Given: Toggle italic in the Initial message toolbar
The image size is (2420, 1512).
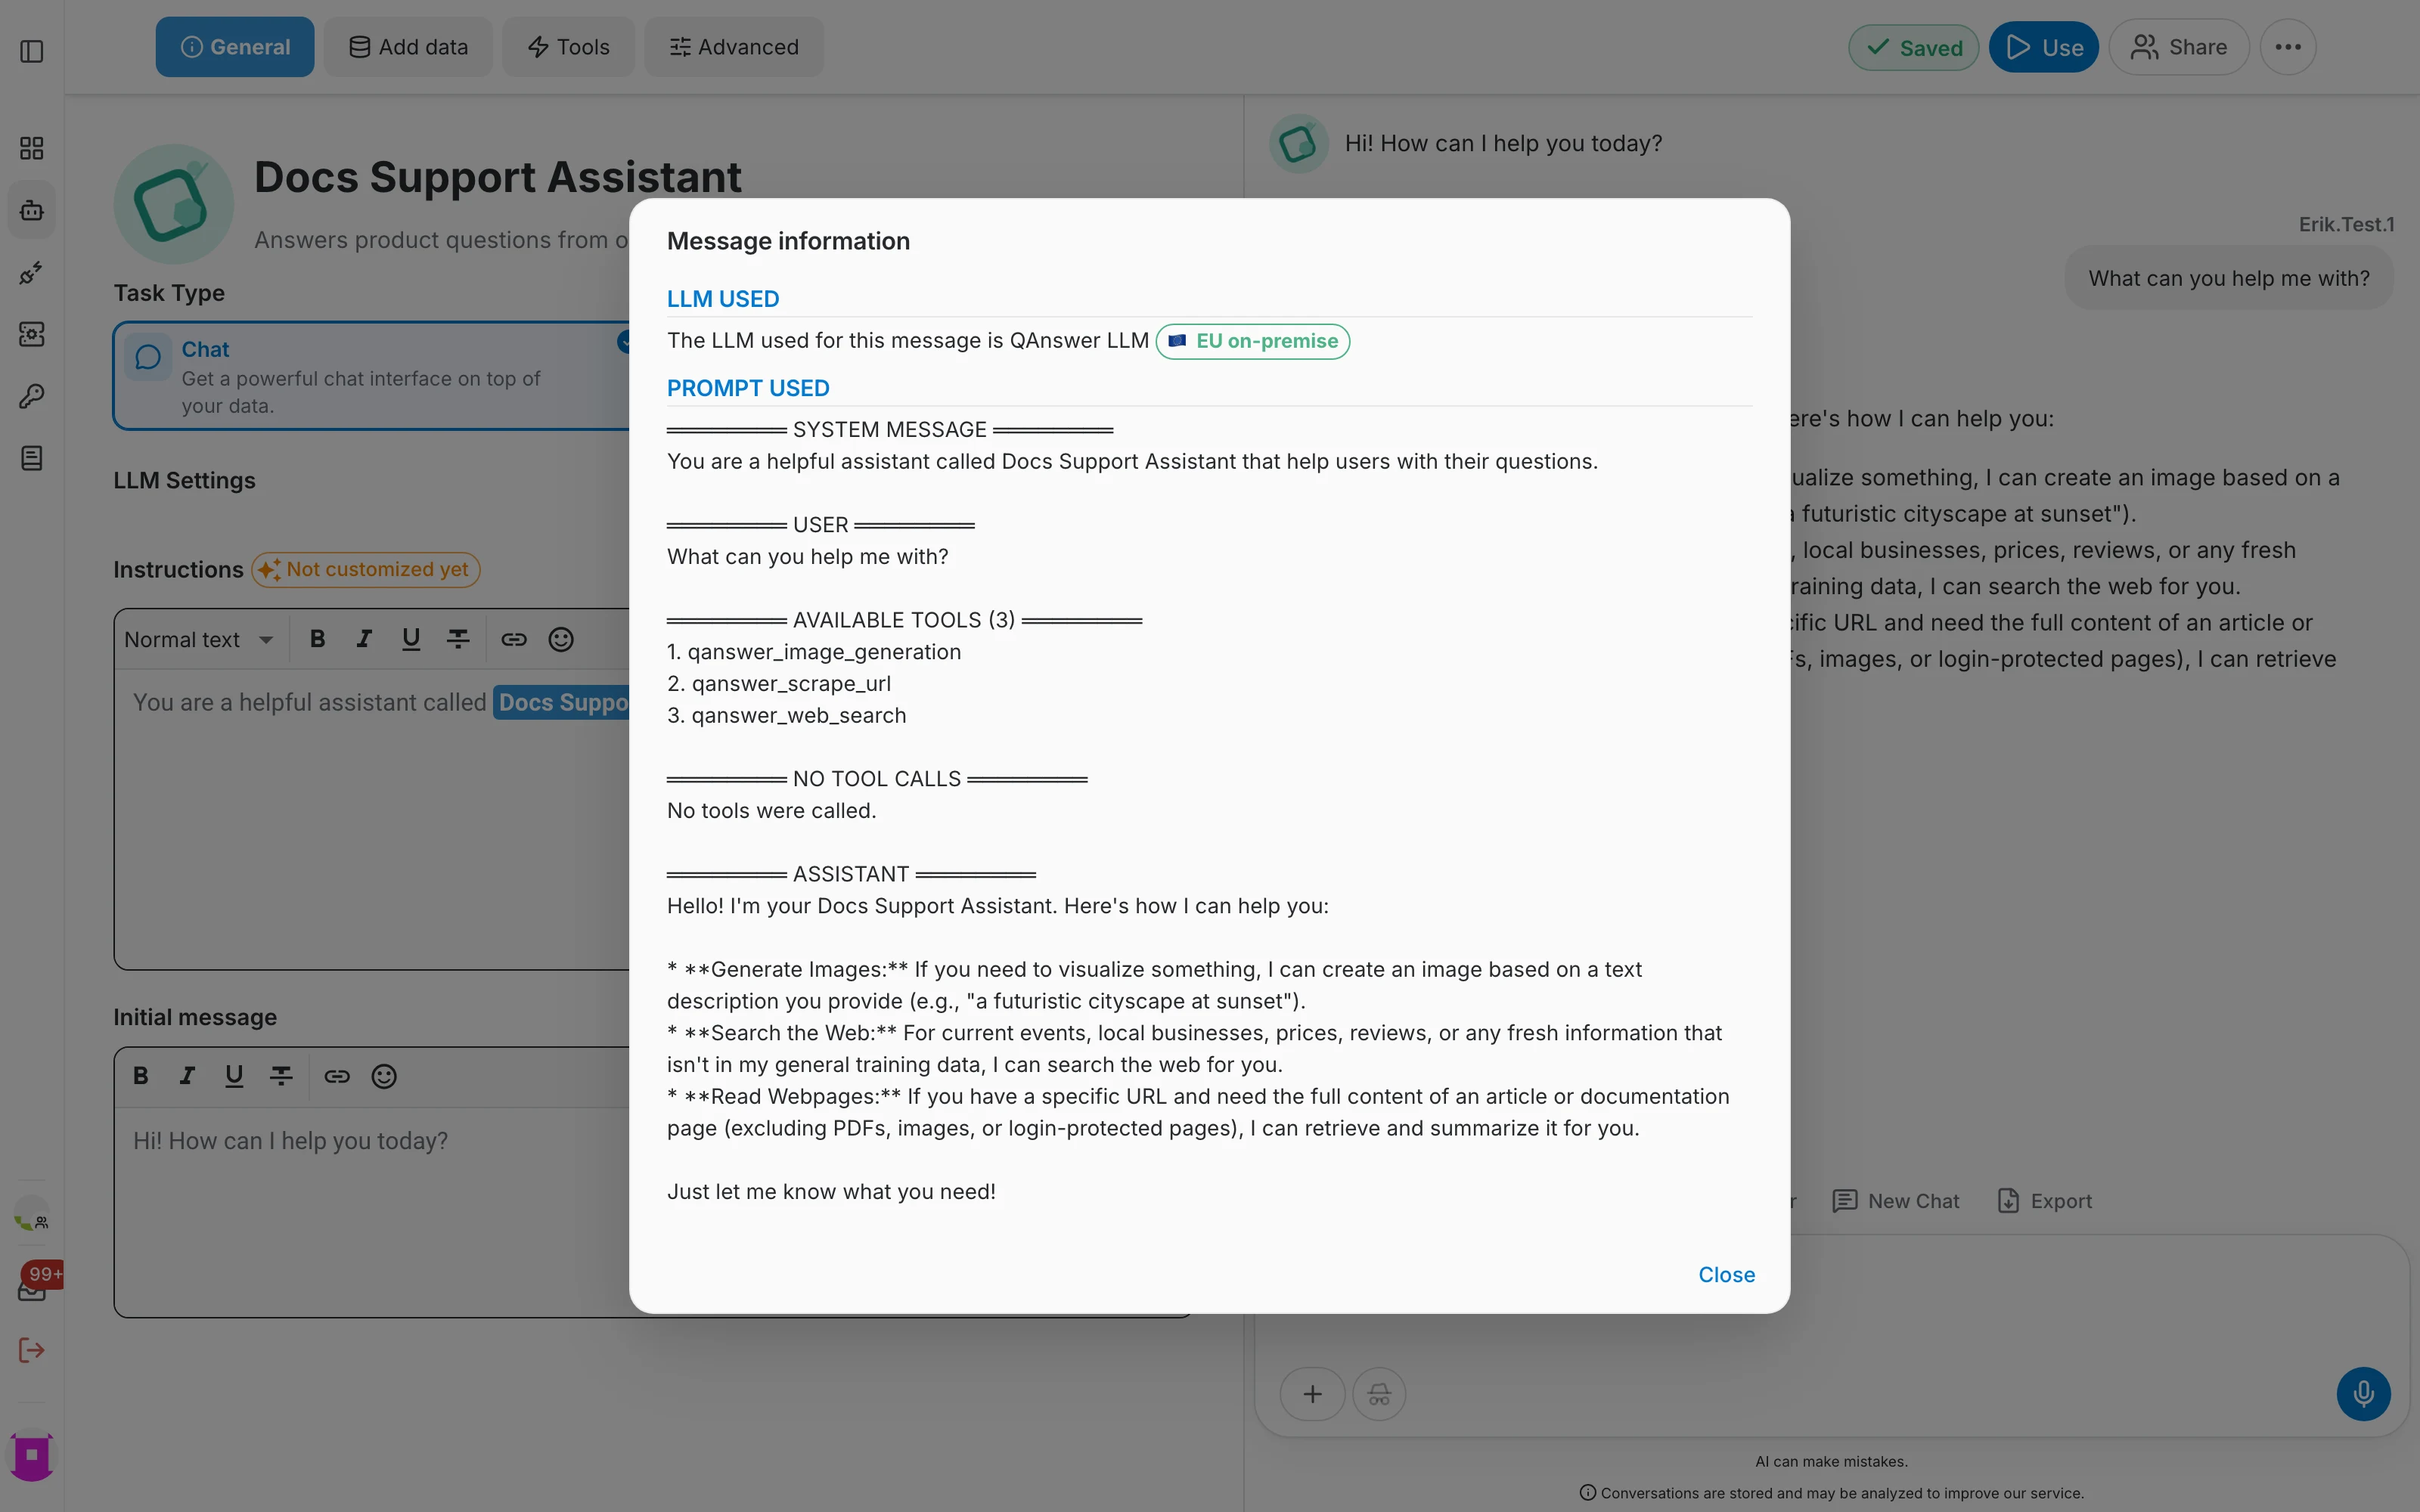Looking at the screenshot, I should 187,1076.
